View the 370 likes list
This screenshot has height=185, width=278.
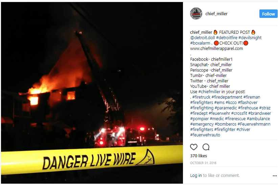199,156
